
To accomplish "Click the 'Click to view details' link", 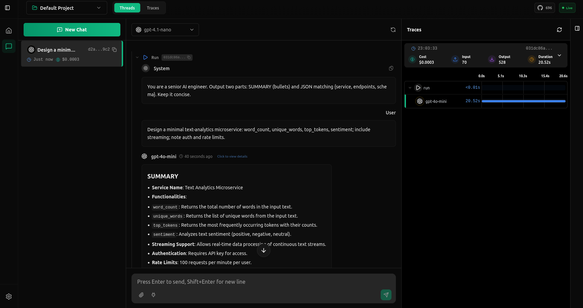I will 232,157.
